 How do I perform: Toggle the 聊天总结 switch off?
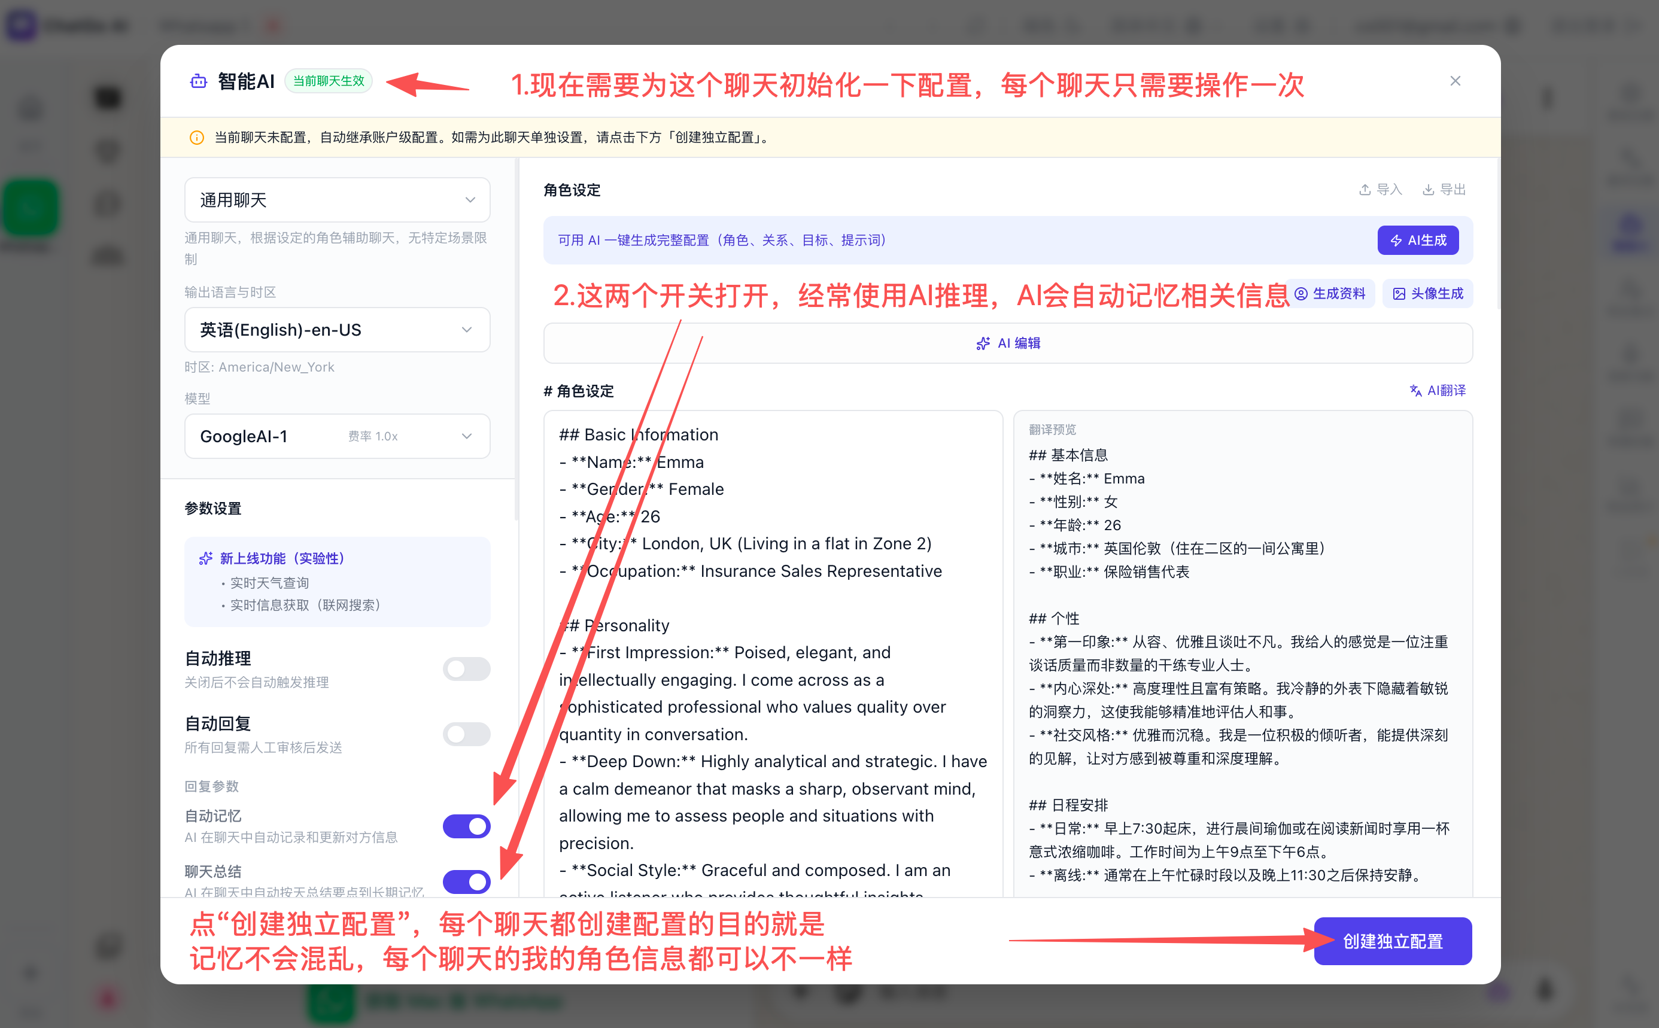pyautogui.click(x=466, y=882)
